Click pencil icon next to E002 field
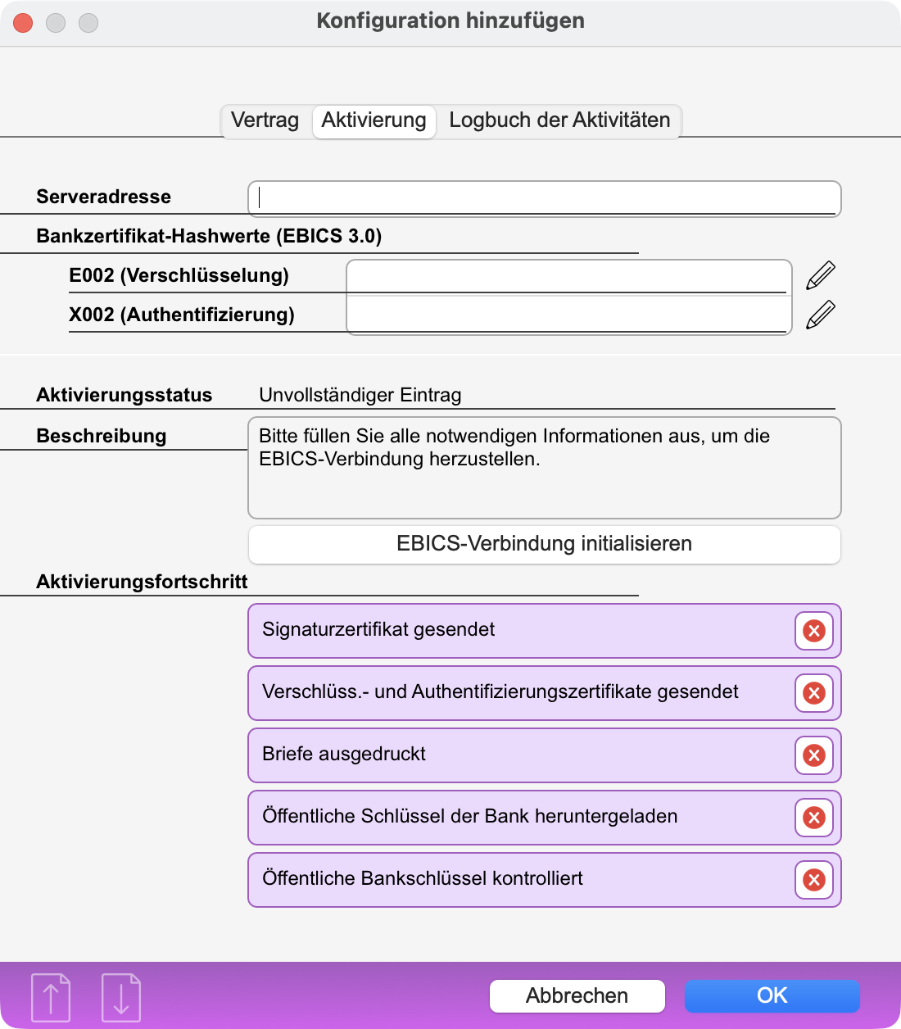Image resolution: width=901 pixels, height=1029 pixels. point(821,275)
